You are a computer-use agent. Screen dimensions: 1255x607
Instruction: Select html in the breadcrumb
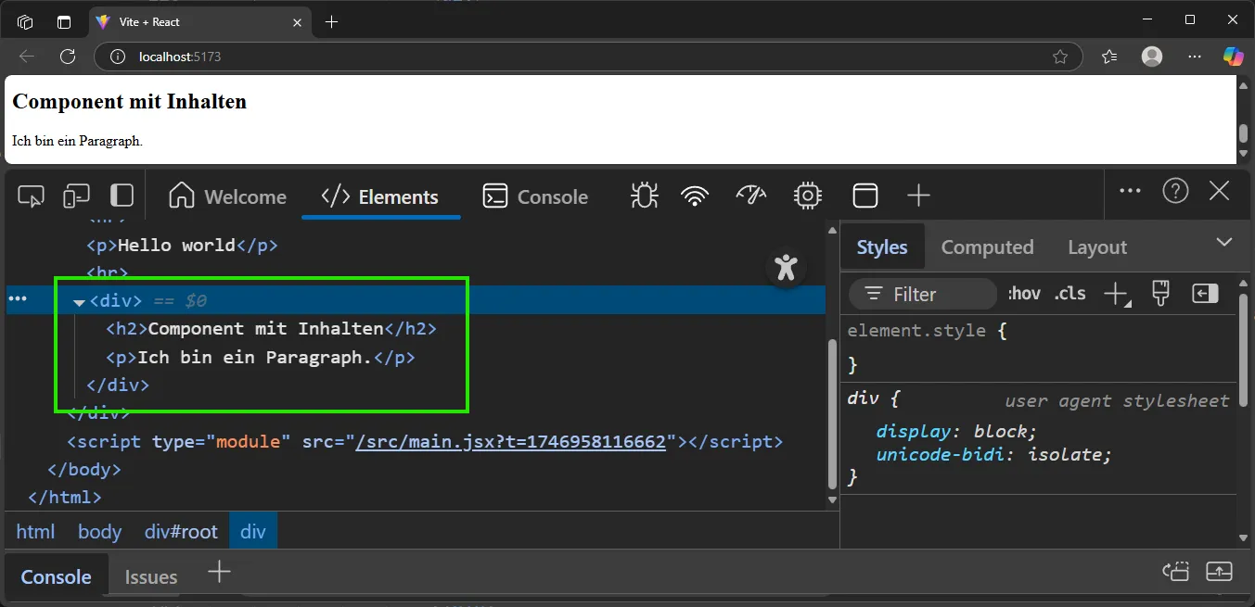tap(35, 532)
